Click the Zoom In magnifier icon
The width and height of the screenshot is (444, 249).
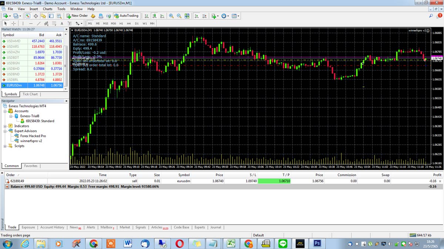(x=171, y=16)
